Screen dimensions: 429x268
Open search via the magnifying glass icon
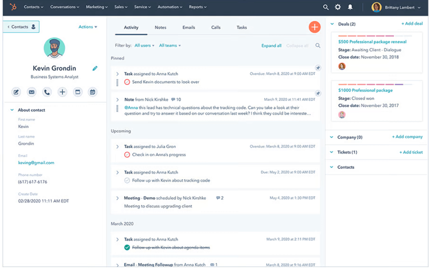pos(325,7)
